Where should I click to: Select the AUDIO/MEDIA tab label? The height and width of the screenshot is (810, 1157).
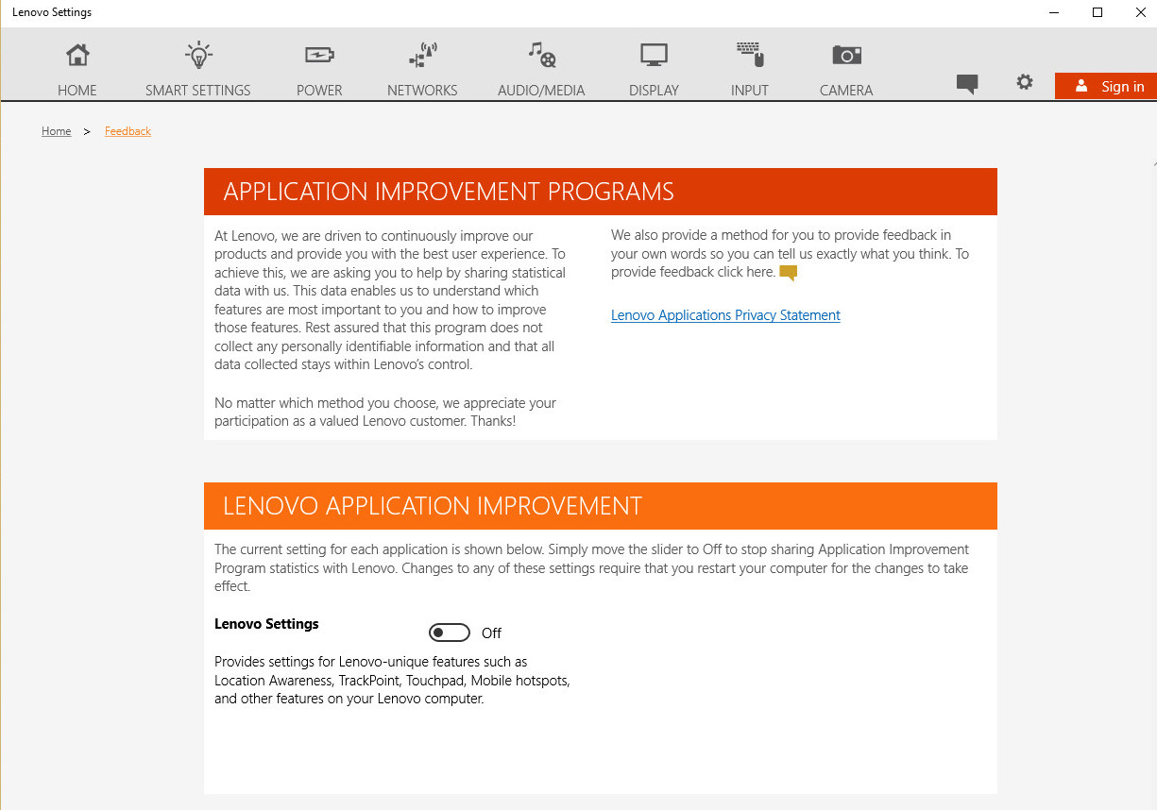point(541,91)
